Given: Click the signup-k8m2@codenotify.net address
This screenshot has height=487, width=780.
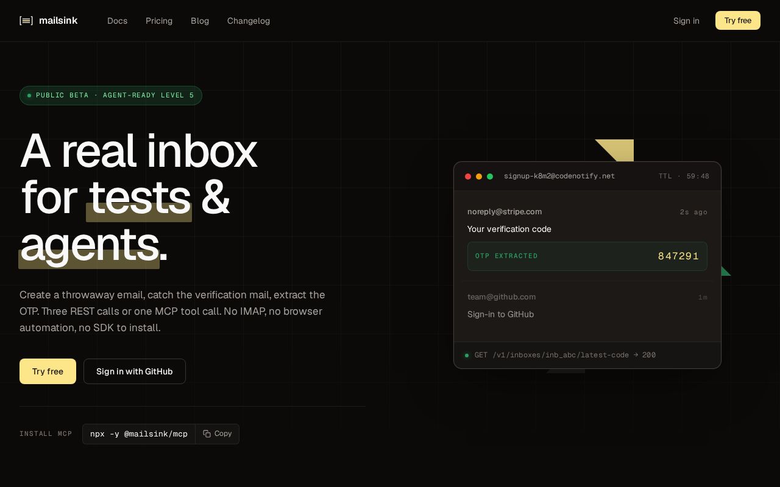Looking at the screenshot, I should [x=559, y=177].
